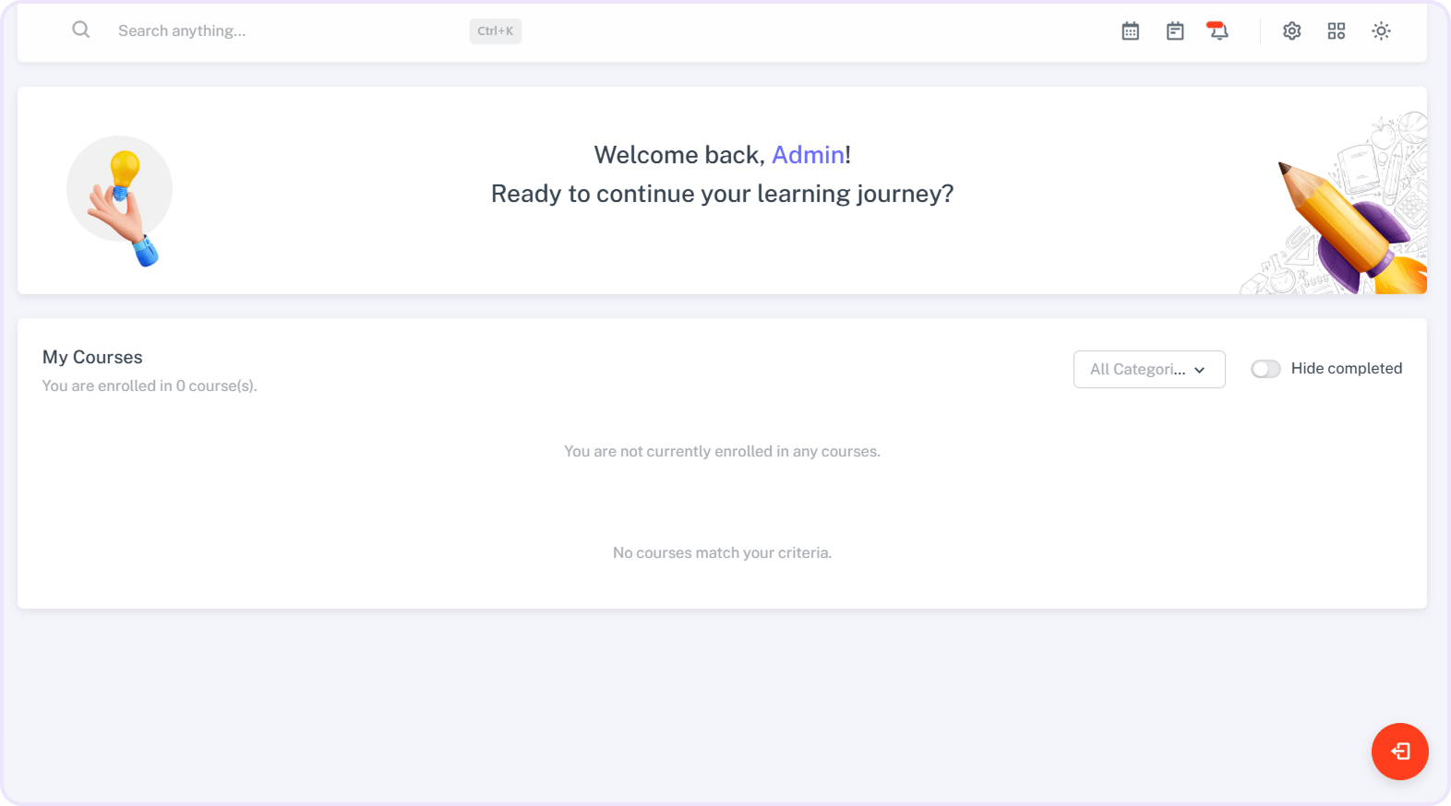The height and width of the screenshot is (806, 1451).
Task: Open the notifications bell
Action: pyautogui.click(x=1218, y=31)
